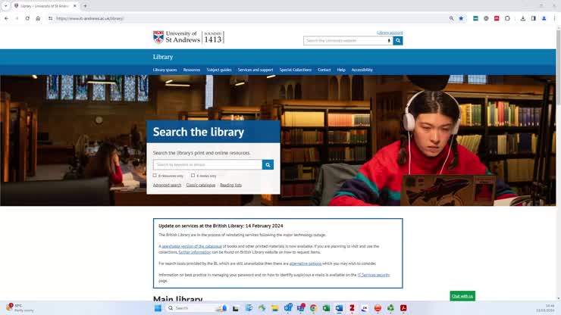
Task: Open Outlook from the taskbar
Action: [287, 308]
